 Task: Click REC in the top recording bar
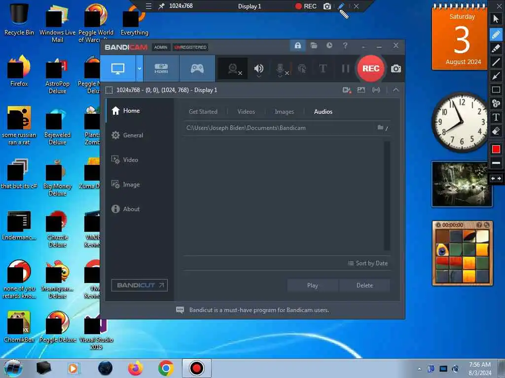click(306, 6)
